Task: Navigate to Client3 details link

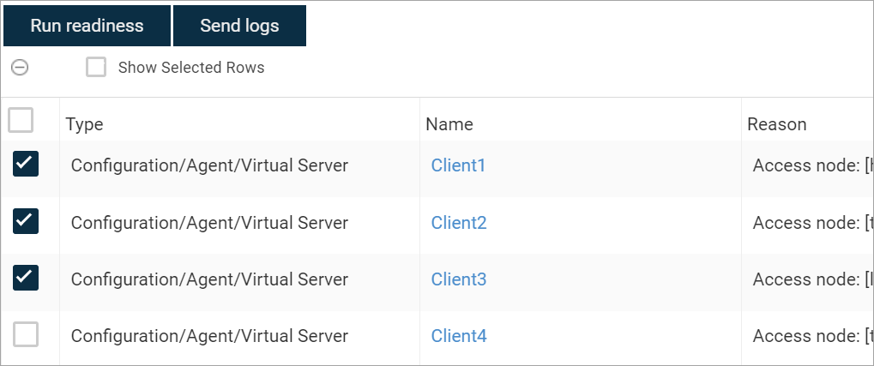Action: (459, 279)
